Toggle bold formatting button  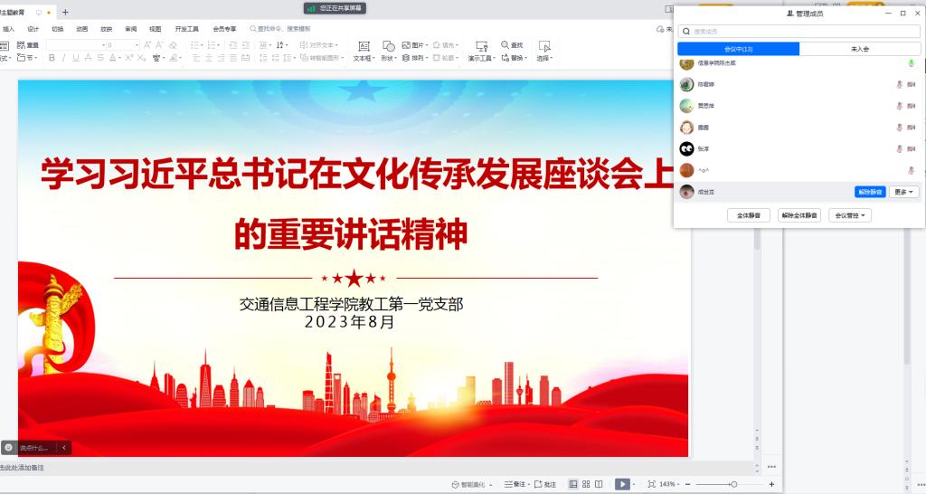click(x=52, y=58)
